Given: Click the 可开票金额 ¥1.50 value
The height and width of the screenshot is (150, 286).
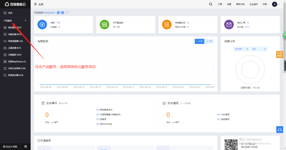Looking at the screenshot, I should (x=117, y=27).
